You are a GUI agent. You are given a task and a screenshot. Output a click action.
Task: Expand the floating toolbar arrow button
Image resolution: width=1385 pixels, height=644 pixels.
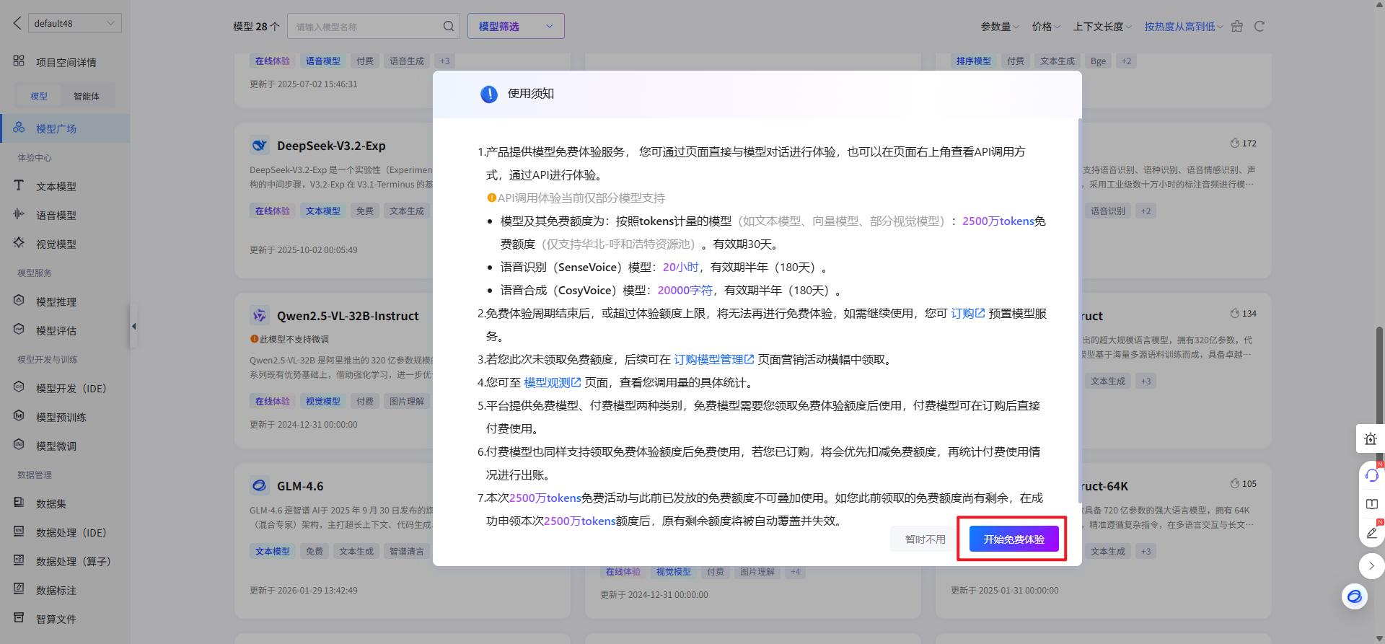pos(1371,566)
